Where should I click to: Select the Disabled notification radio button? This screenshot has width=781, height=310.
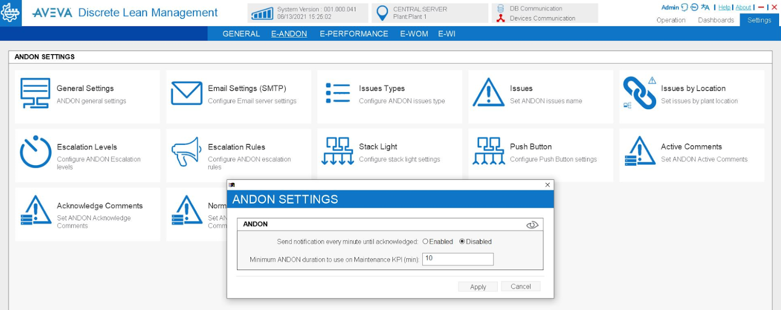[462, 242]
